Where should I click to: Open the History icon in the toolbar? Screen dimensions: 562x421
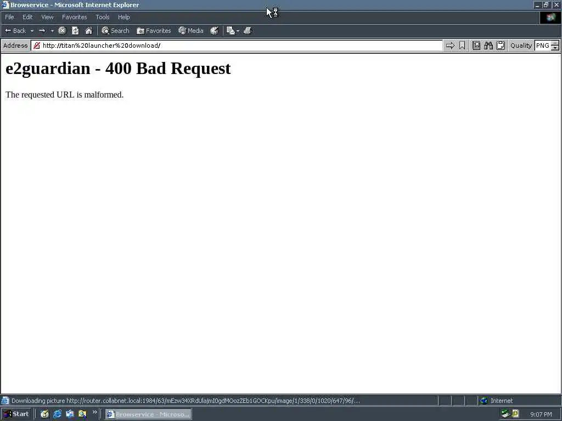(215, 31)
